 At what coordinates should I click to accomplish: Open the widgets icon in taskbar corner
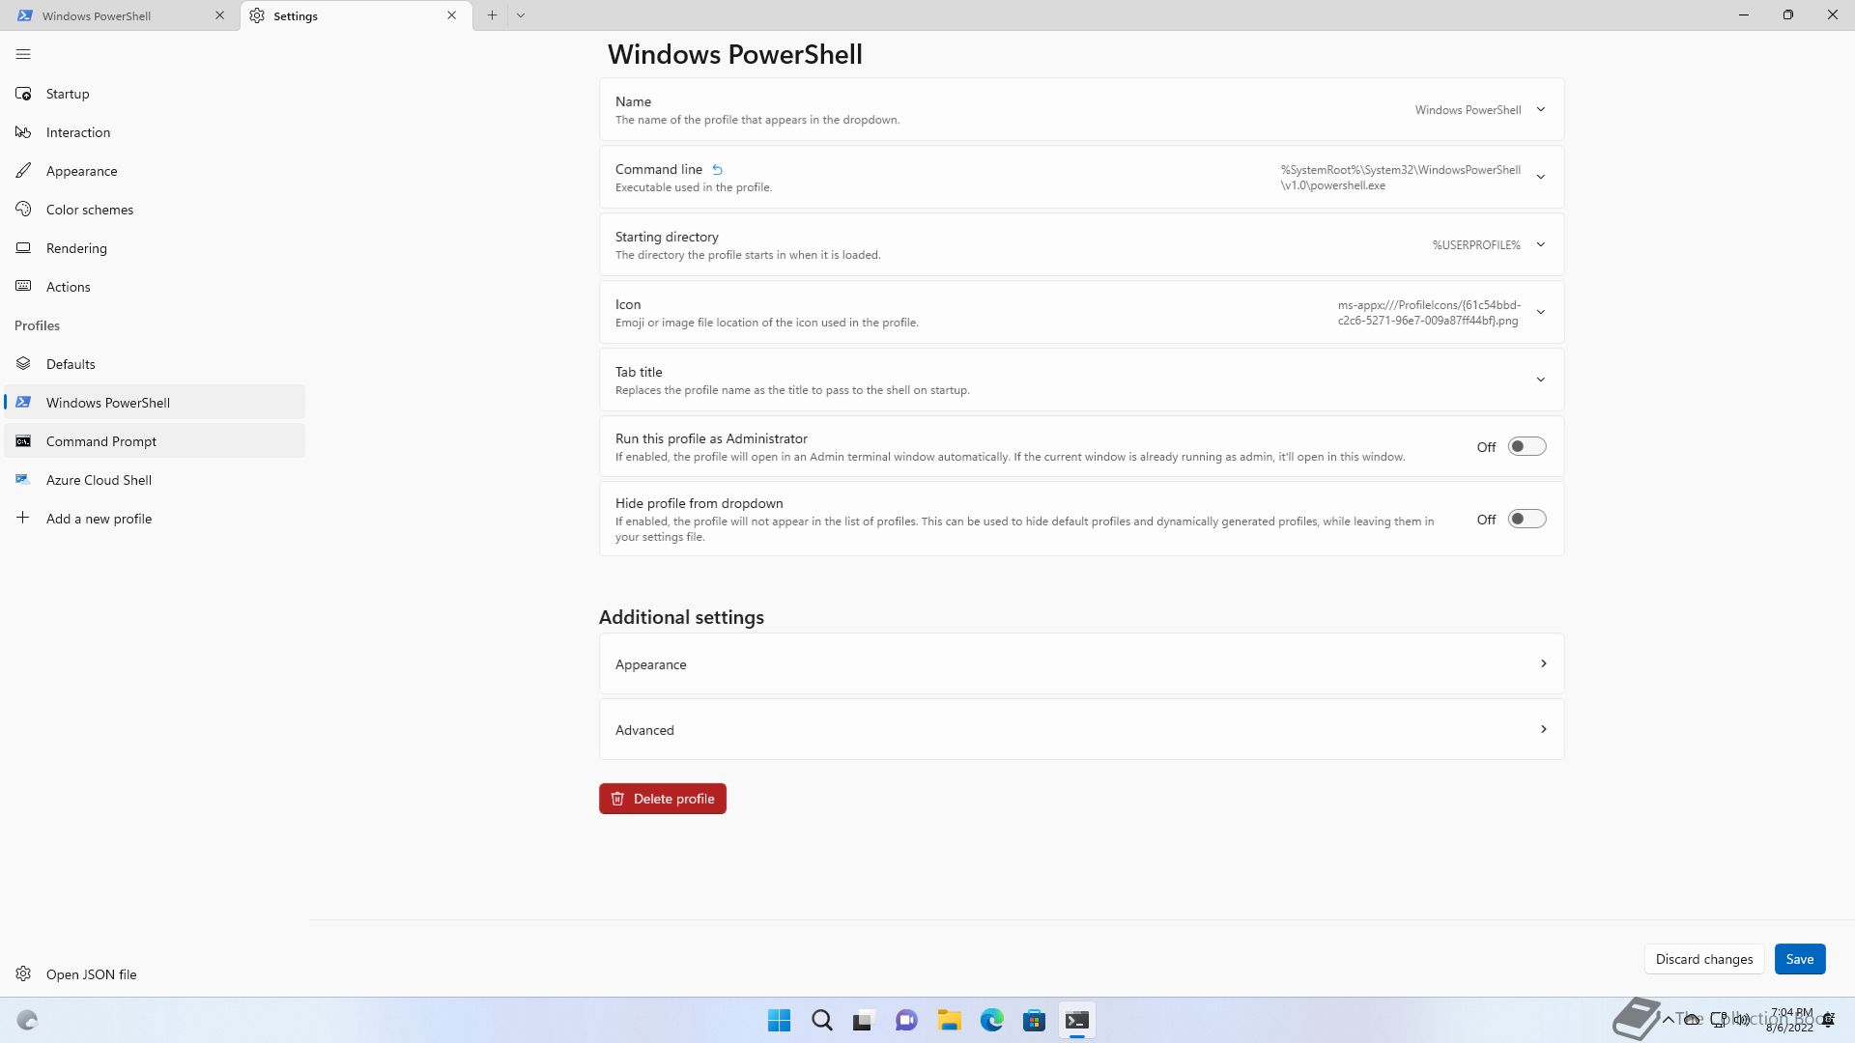pos(27,1020)
